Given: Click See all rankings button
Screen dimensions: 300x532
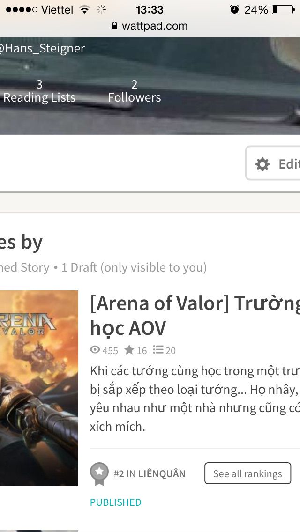Looking at the screenshot, I should pyautogui.click(x=247, y=473).
